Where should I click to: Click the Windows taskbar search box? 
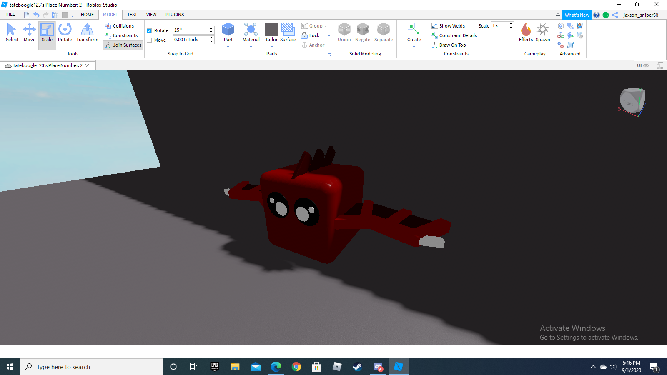(x=92, y=367)
